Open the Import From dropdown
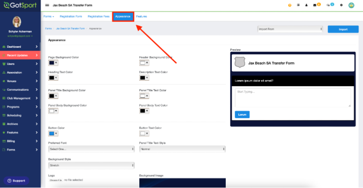363x188 pixels. (x=290, y=29)
